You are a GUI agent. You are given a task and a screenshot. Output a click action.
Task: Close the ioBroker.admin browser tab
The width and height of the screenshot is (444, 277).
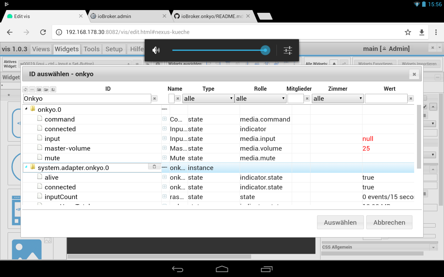165,16
